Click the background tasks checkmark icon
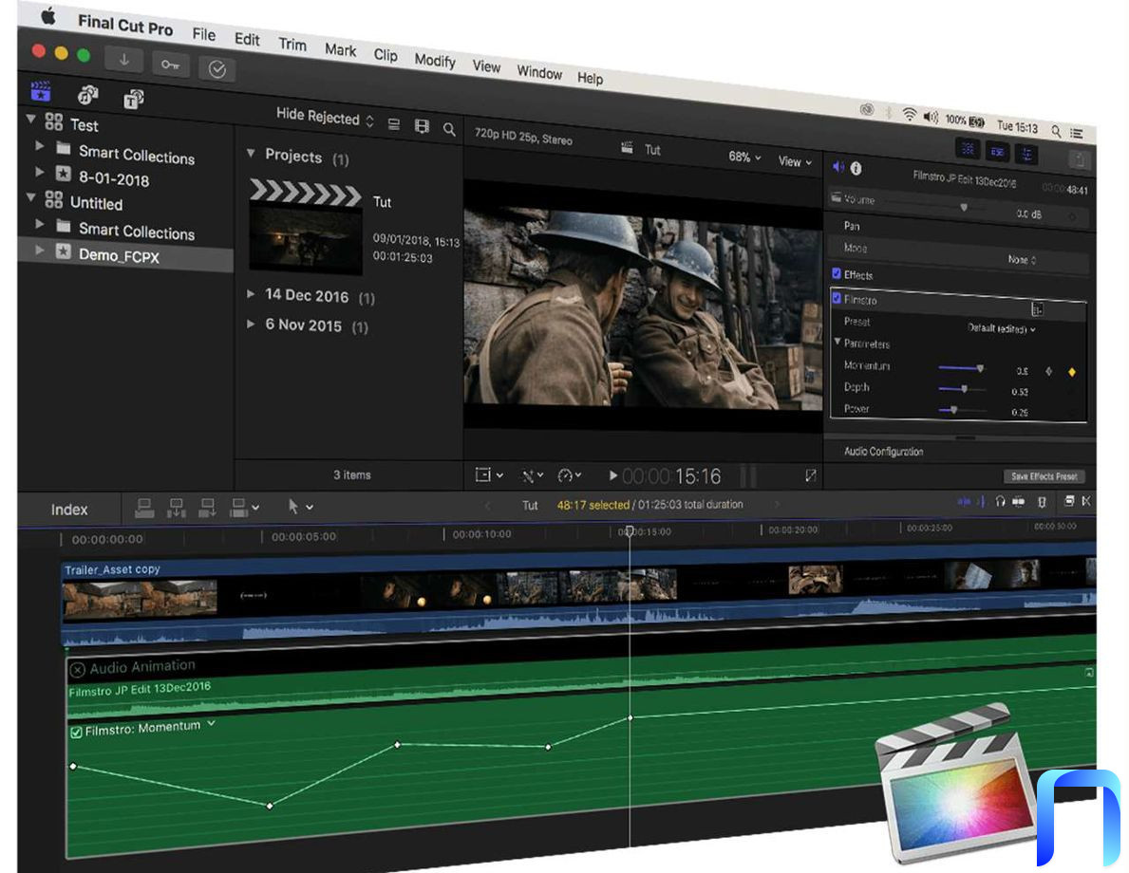The height and width of the screenshot is (873, 1129). point(216,69)
